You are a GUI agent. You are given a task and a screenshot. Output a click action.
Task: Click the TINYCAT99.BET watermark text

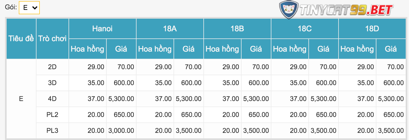(x=347, y=10)
